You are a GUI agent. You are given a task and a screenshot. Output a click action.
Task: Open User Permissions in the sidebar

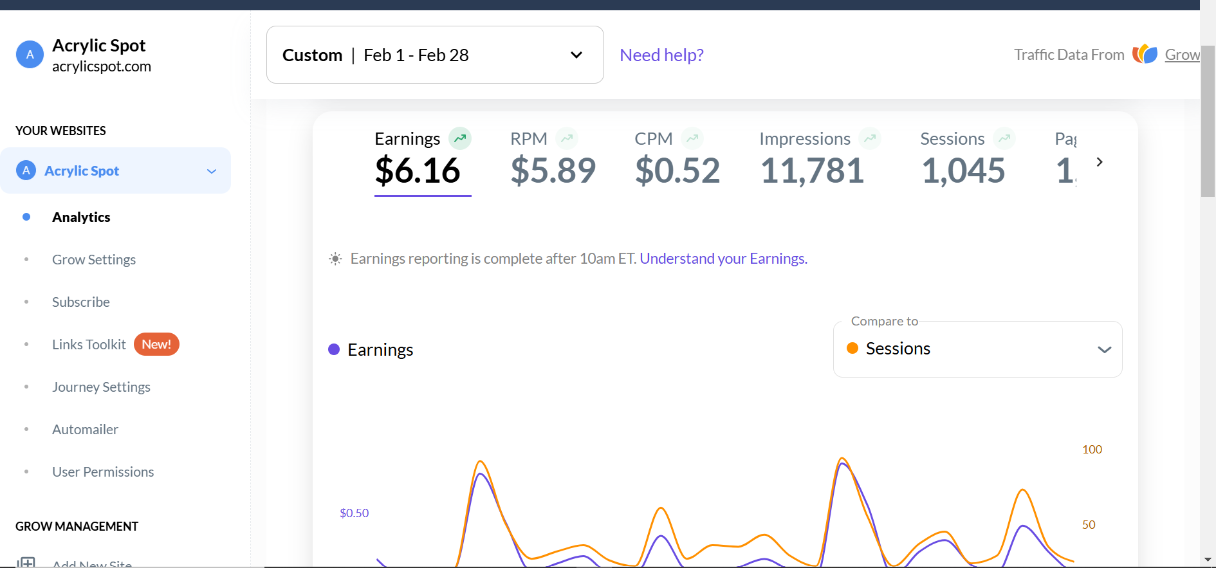tap(103, 472)
